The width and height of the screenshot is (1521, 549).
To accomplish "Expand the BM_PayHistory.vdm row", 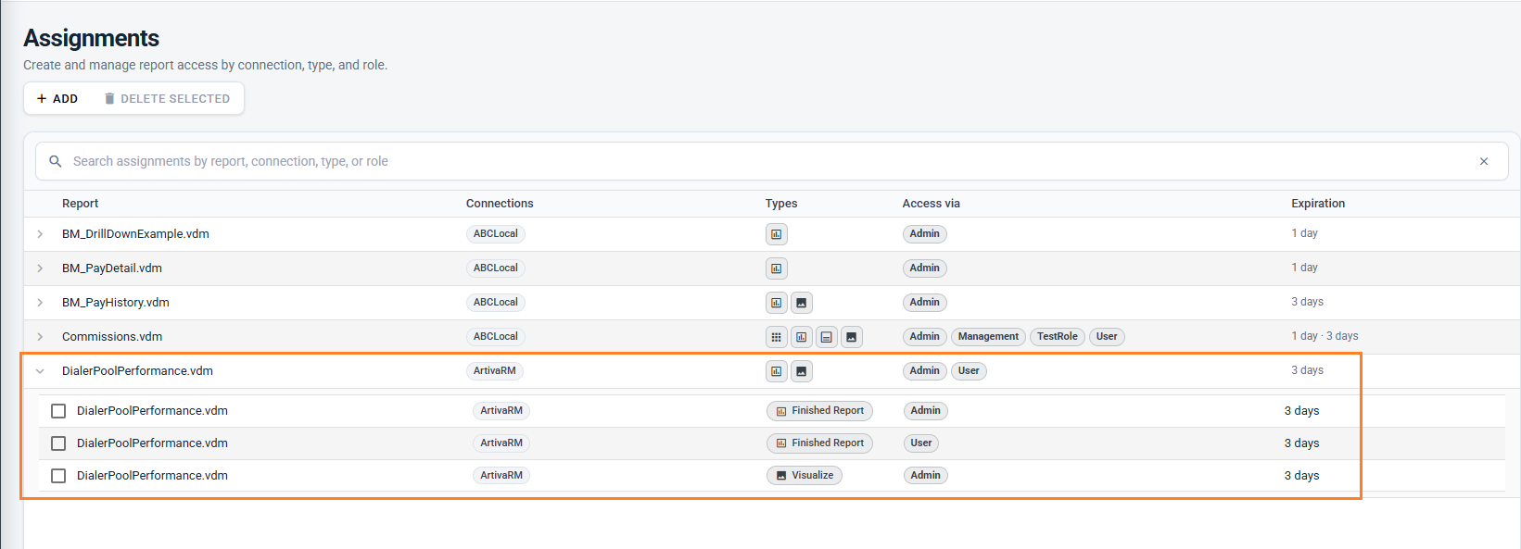I will pyautogui.click(x=40, y=303).
